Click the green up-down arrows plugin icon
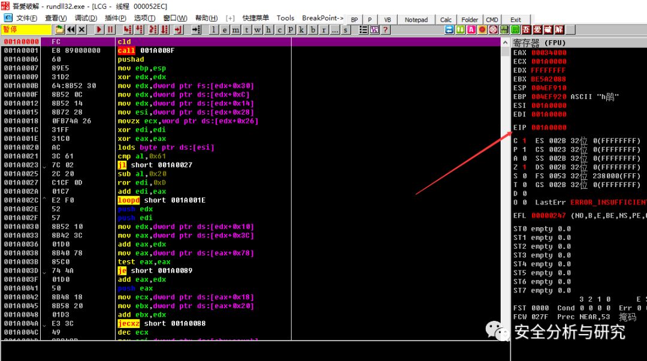This screenshot has height=361, width=647. [x=460, y=30]
